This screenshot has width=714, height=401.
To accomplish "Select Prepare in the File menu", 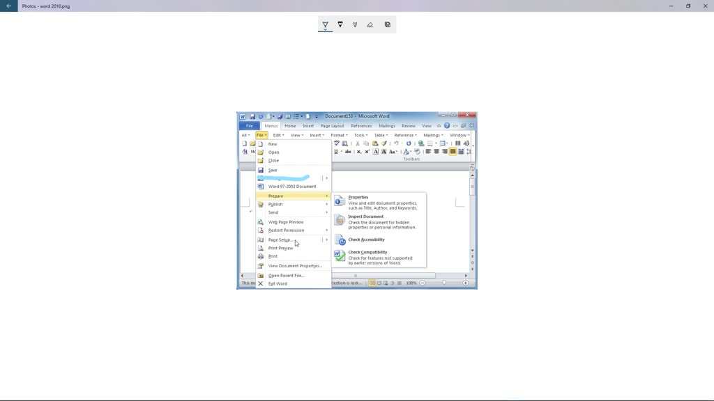I will [275, 196].
